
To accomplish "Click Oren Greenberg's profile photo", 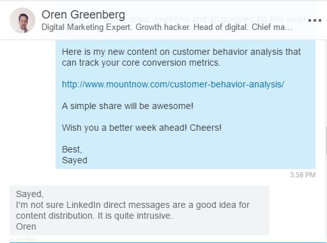I will tap(22, 20).
